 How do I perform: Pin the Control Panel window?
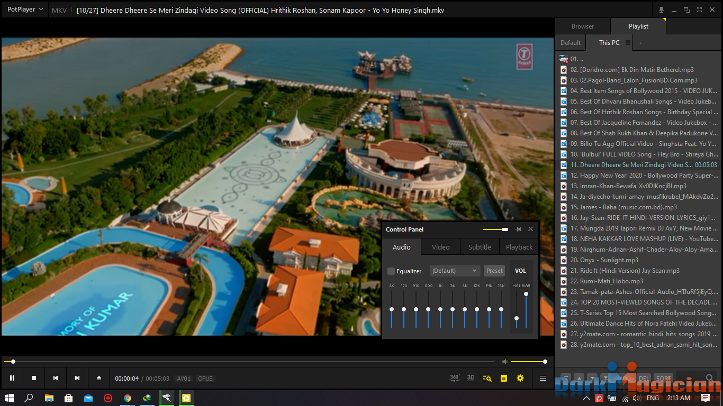coord(518,229)
